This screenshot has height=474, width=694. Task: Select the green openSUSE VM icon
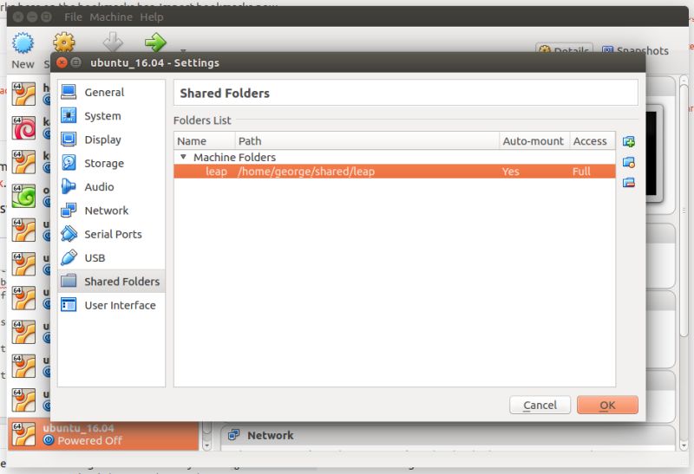23,196
